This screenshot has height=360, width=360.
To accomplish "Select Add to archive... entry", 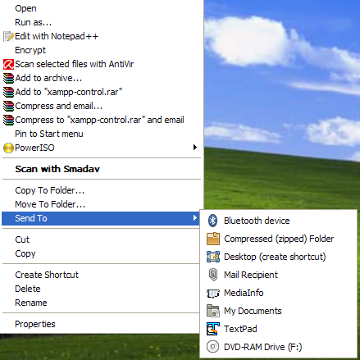I will [x=101, y=78].
